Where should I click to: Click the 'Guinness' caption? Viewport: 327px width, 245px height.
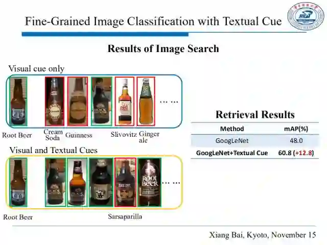79,135
